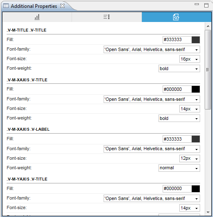Open Font-weight dropdown showing normal
Screen dimensions: 213x217
point(179,168)
